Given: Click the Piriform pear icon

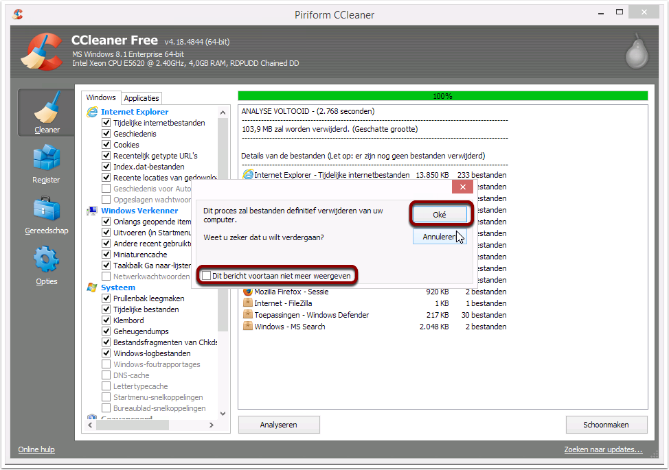Looking at the screenshot, I should (637, 51).
